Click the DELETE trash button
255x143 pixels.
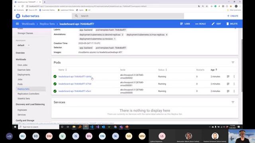pyautogui.click(x=232, y=24)
